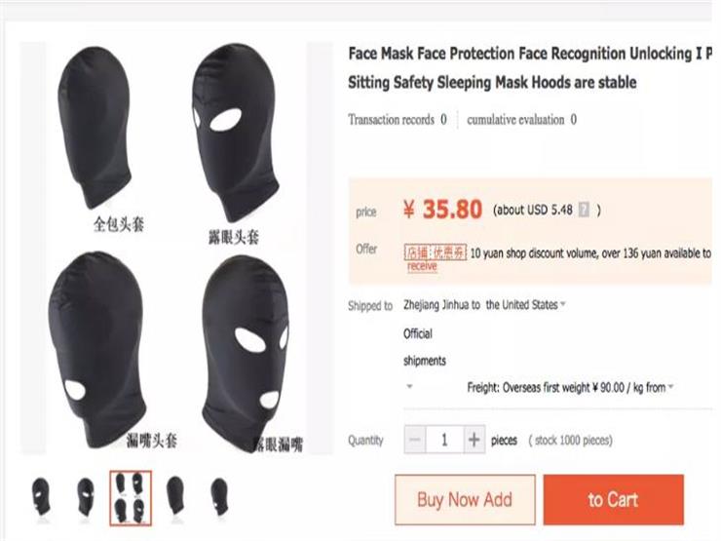The width and height of the screenshot is (721, 541).
Task: Increase quantity with the plus button
Action: point(474,440)
